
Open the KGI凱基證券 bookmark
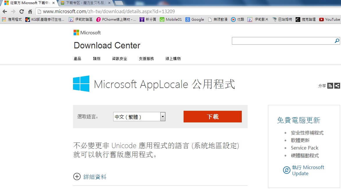pos(45,20)
